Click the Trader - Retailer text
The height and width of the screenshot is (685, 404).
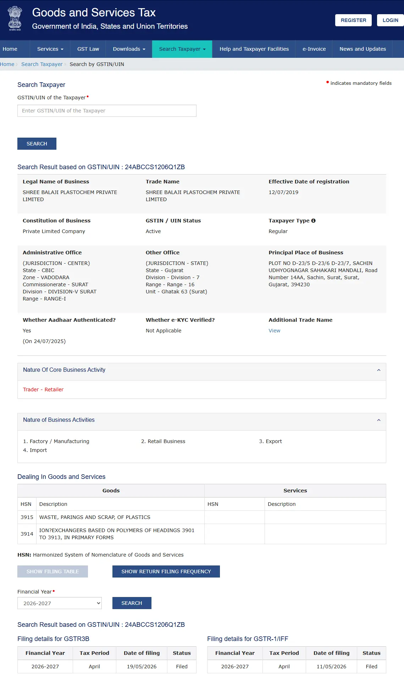[x=43, y=390]
